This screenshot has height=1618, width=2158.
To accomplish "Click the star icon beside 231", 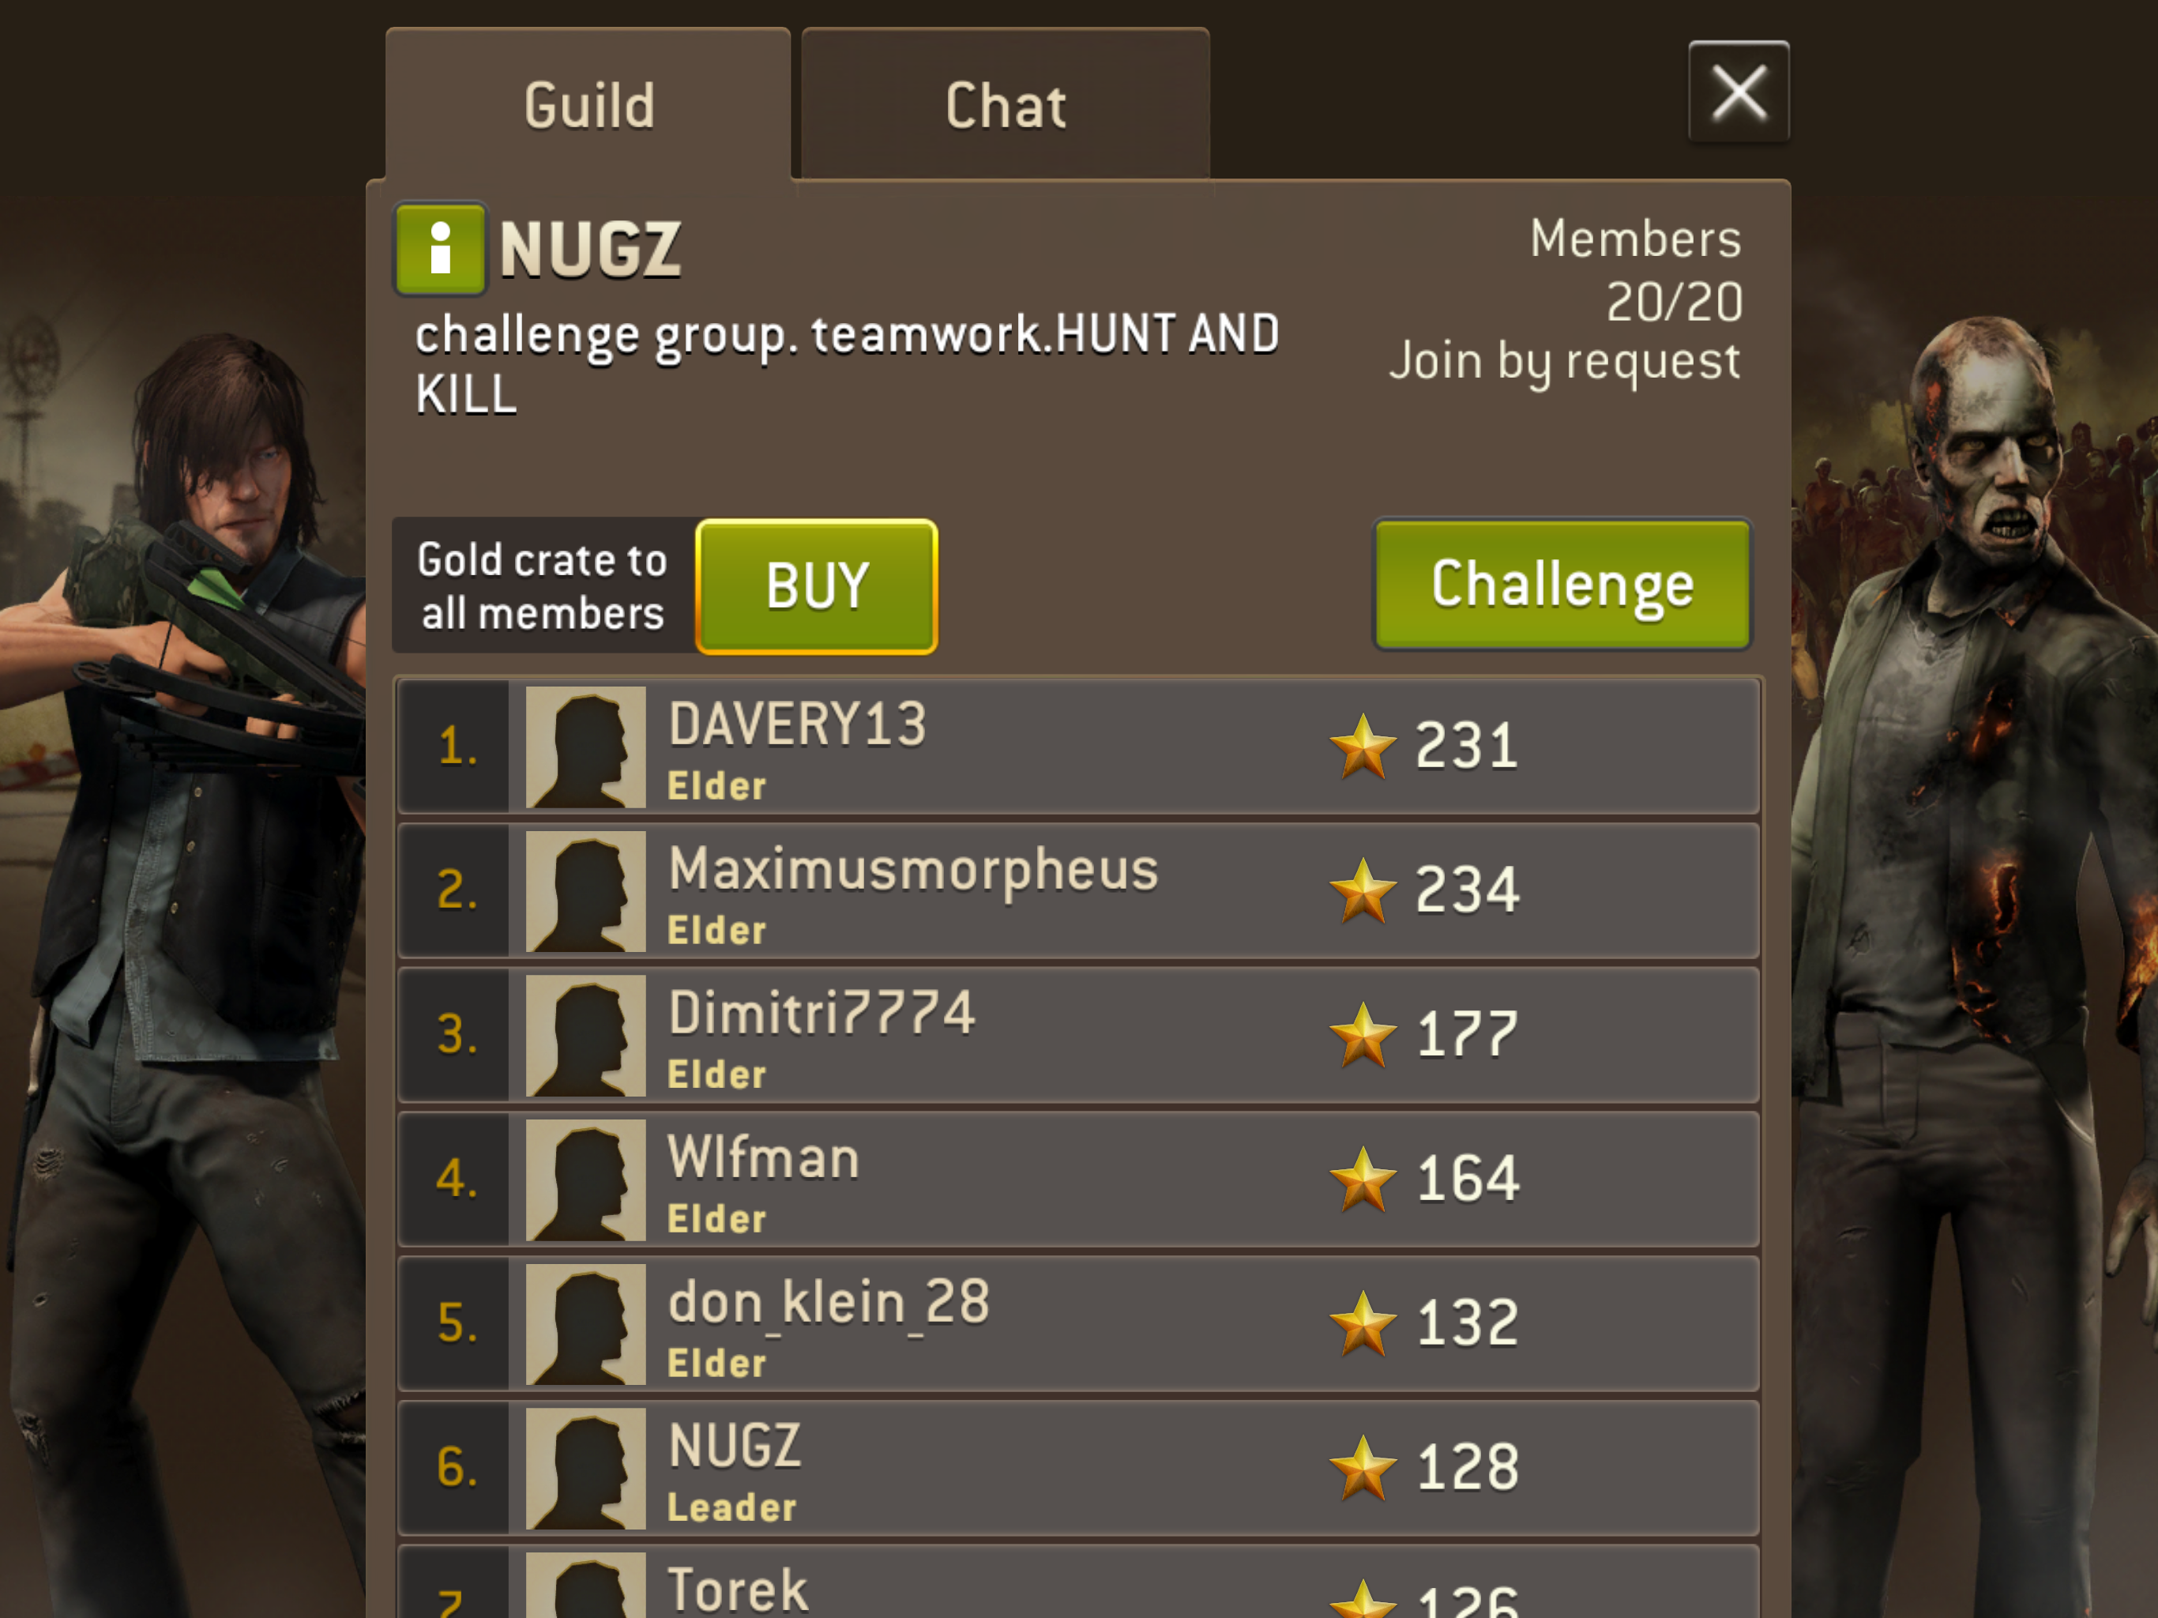I will point(1363,747).
